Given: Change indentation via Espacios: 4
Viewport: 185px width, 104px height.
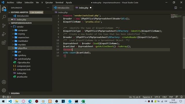Looking at the screenshot, I should (147, 97).
